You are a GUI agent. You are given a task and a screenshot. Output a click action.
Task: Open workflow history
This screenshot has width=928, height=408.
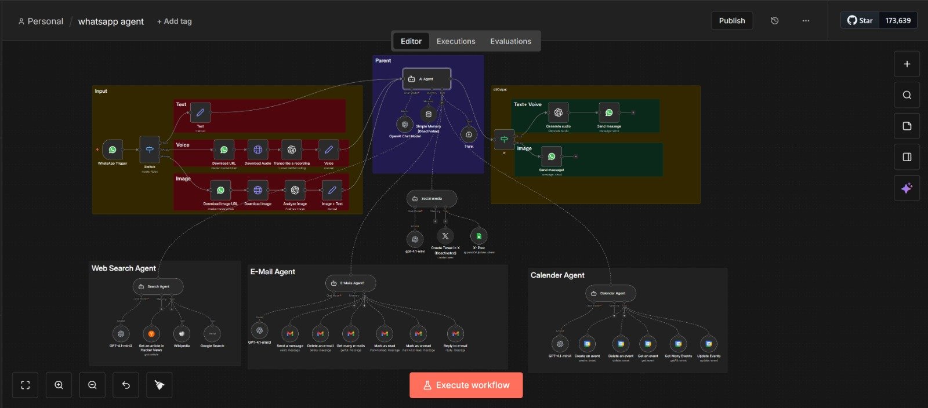[x=774, y=21]
